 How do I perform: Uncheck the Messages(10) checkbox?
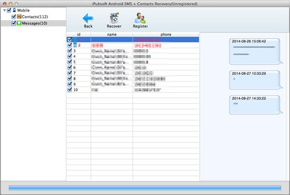click(14, 23)
